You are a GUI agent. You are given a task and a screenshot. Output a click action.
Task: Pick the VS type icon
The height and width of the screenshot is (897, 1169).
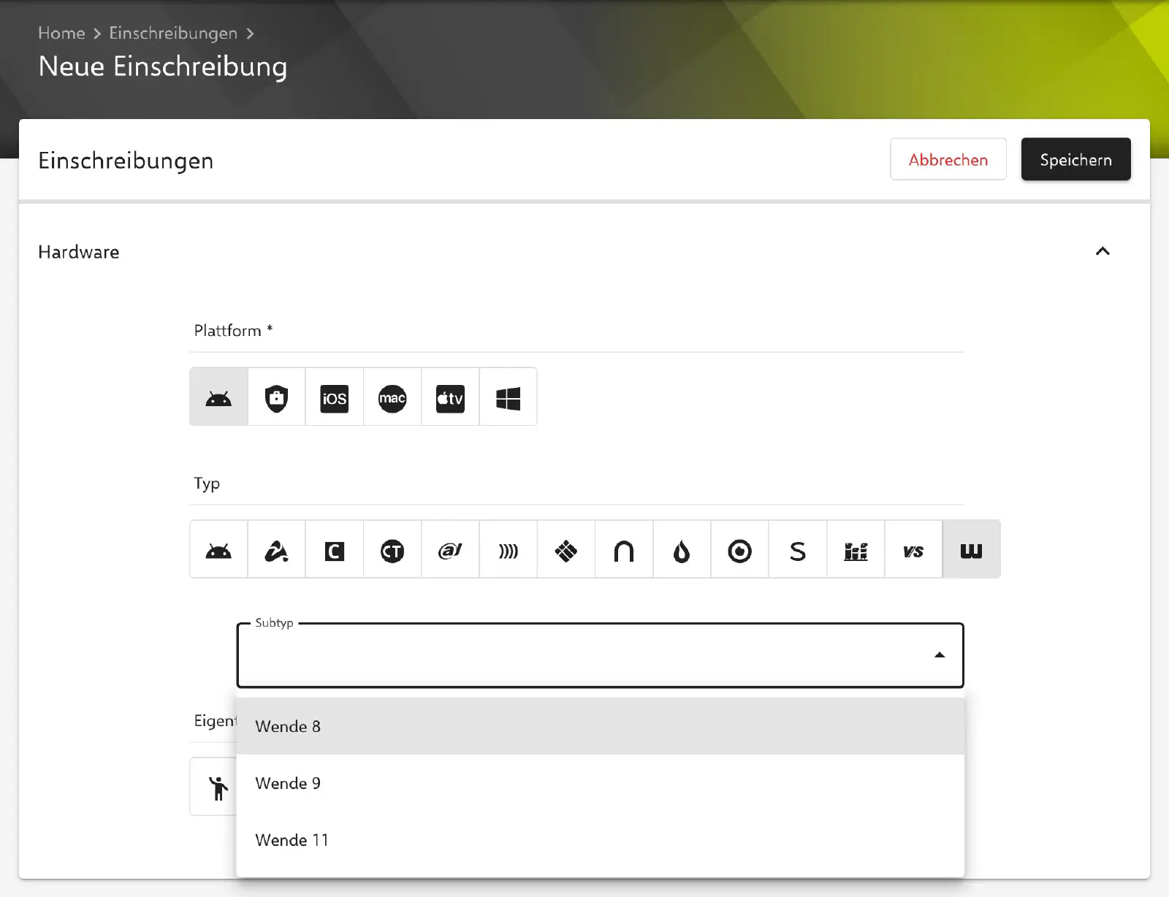click(x=913, y=549)
